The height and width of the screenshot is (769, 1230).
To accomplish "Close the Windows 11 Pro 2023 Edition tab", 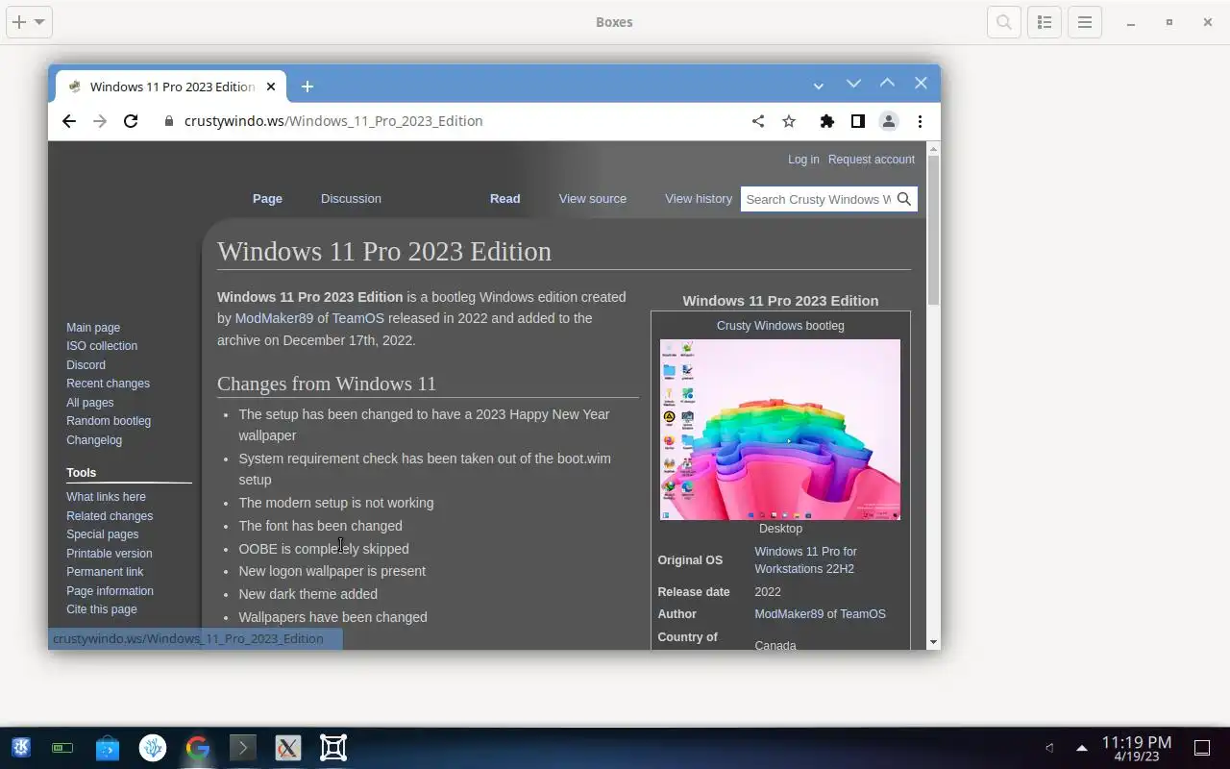I will pyautogui.click(x=271, y=87).
